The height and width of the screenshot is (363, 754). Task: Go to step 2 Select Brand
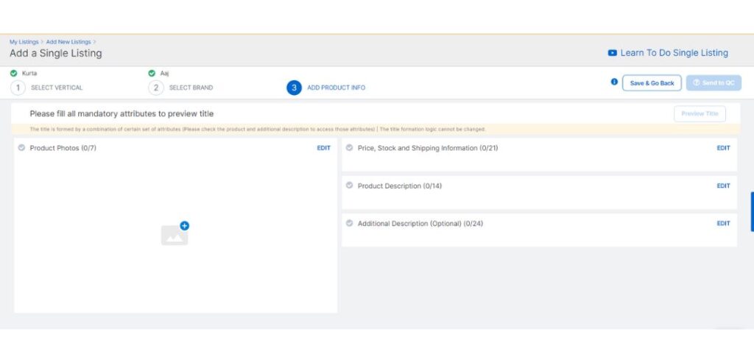pos(181,88)
